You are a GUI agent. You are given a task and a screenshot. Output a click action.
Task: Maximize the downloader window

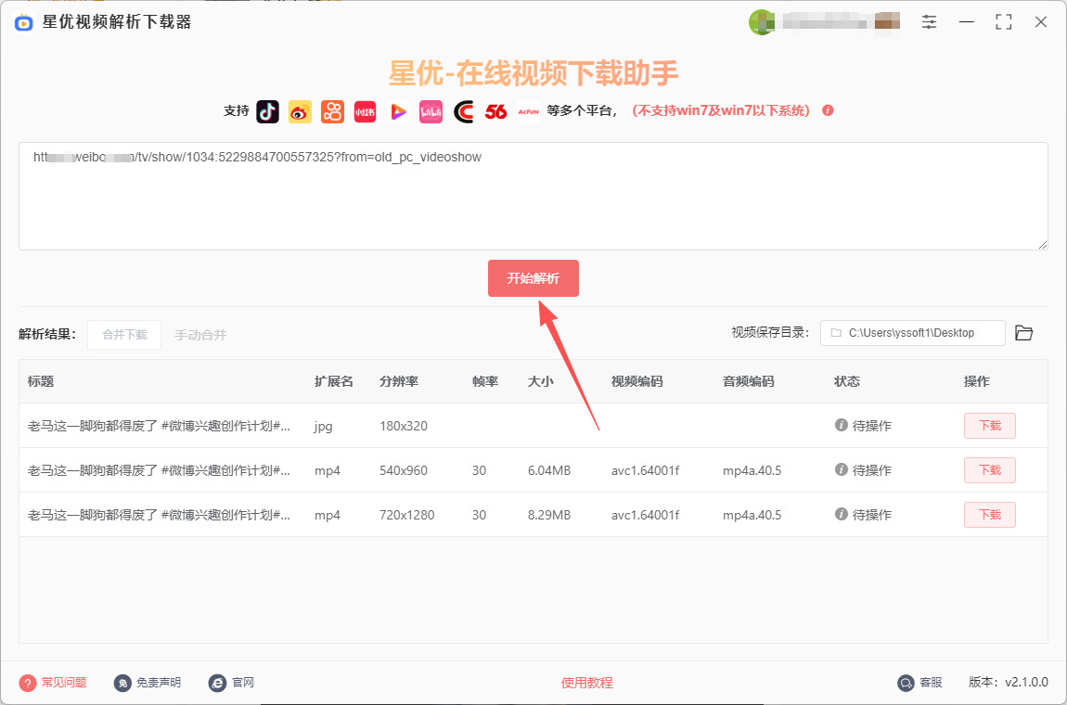pos(1004,21)
